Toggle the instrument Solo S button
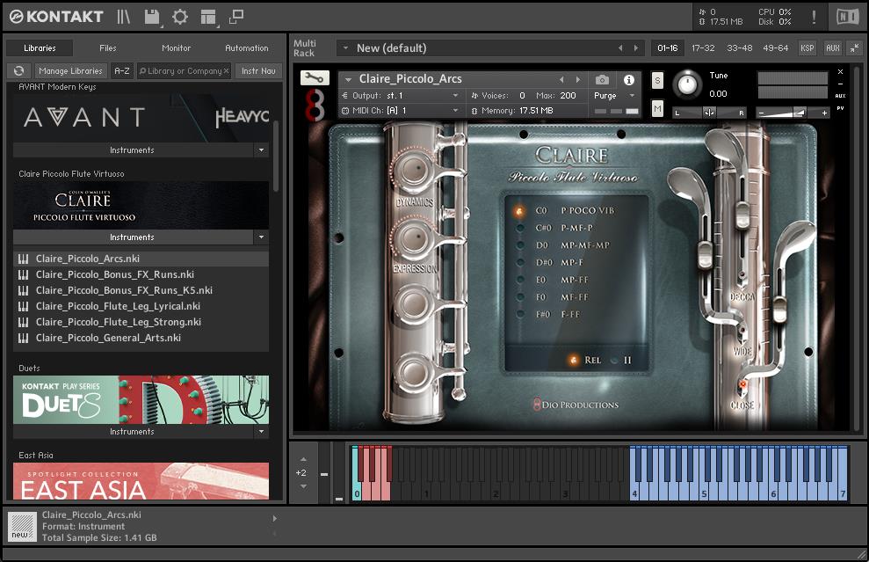Screen dimensions: 869x562 (657, 80)
